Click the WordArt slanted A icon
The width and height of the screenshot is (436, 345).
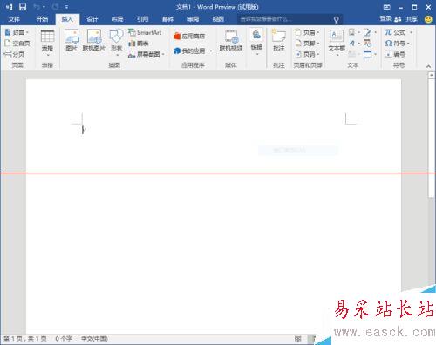[352, 44]
